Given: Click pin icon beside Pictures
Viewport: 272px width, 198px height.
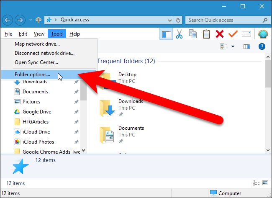Looking at the screenshot, I should point(76,102).
